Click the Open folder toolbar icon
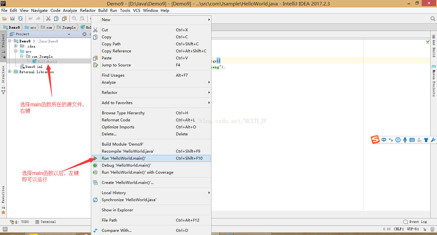Screen dimensions: 437x235 point(4,19)
